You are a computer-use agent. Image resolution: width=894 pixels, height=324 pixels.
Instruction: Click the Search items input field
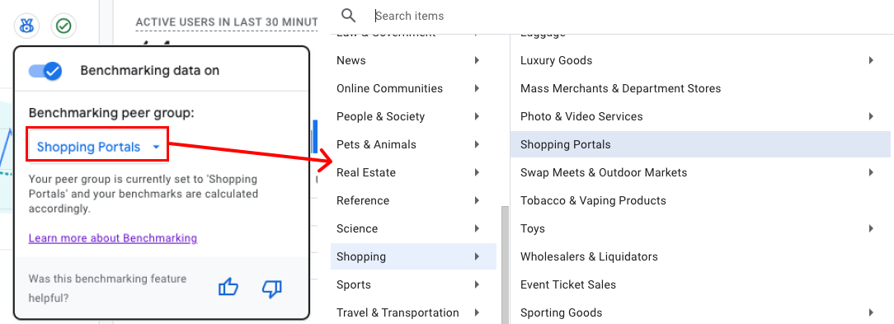(x=627, y=16)
